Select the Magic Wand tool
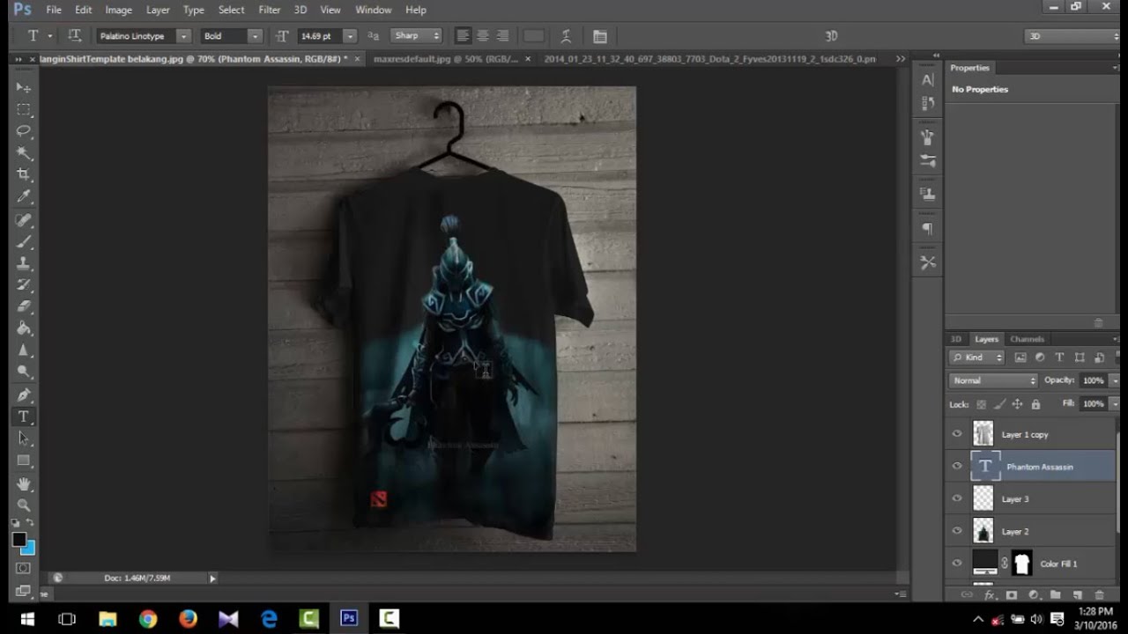The image size is (1128, 634). (x=24, y=153)
